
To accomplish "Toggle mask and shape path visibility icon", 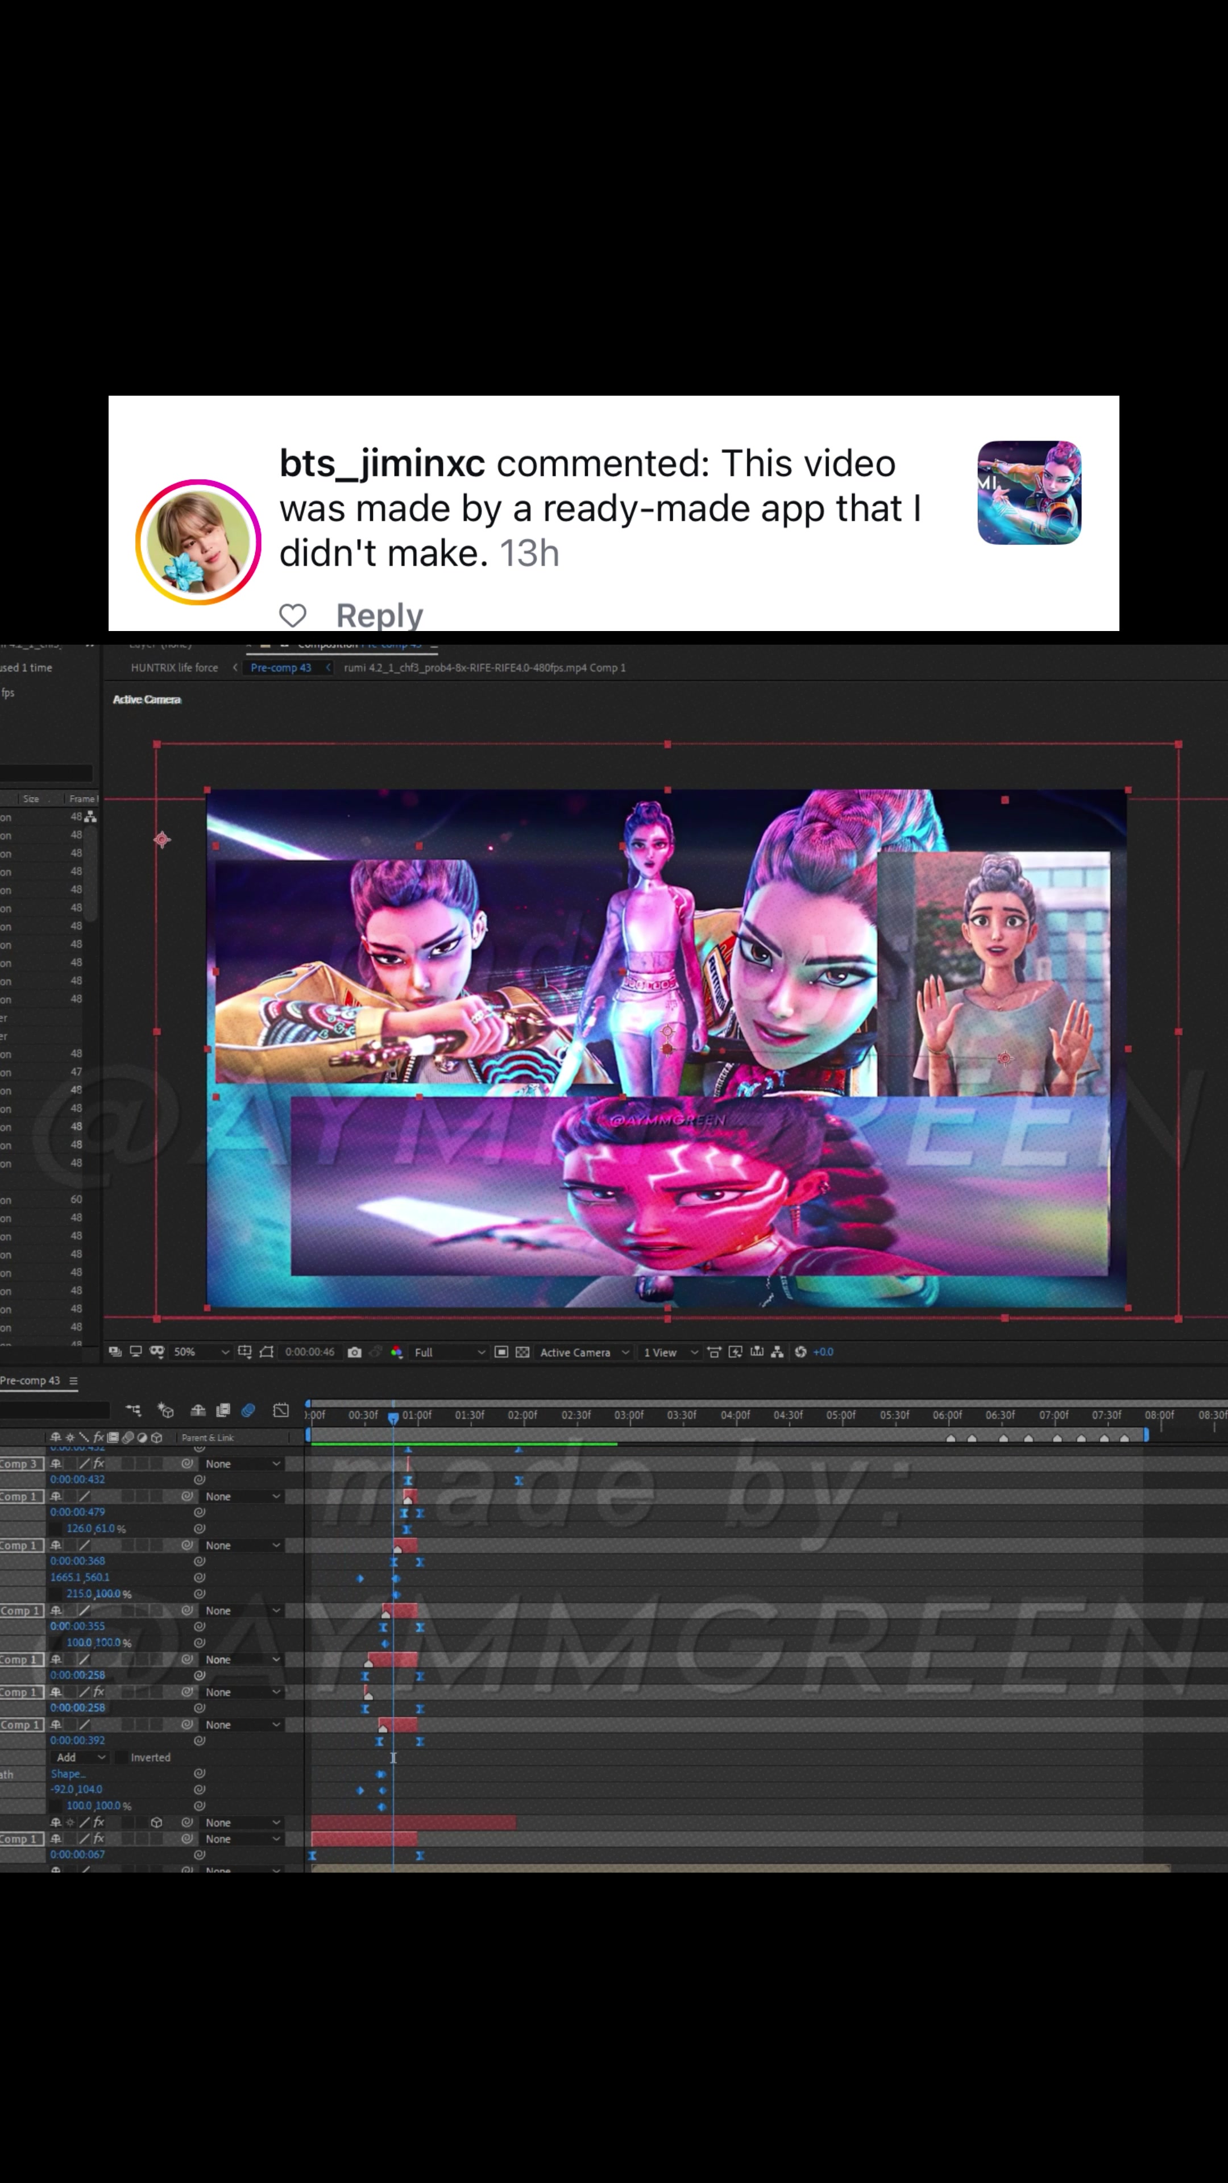I will 157,1352.
